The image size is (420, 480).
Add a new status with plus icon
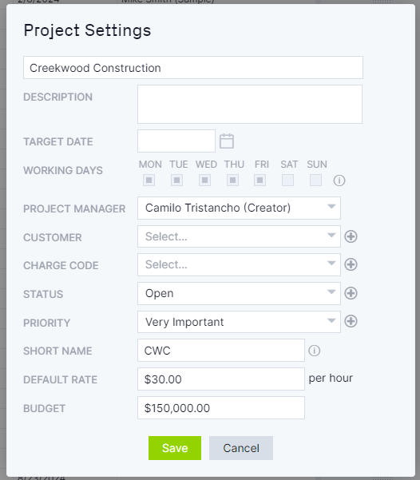351,293
